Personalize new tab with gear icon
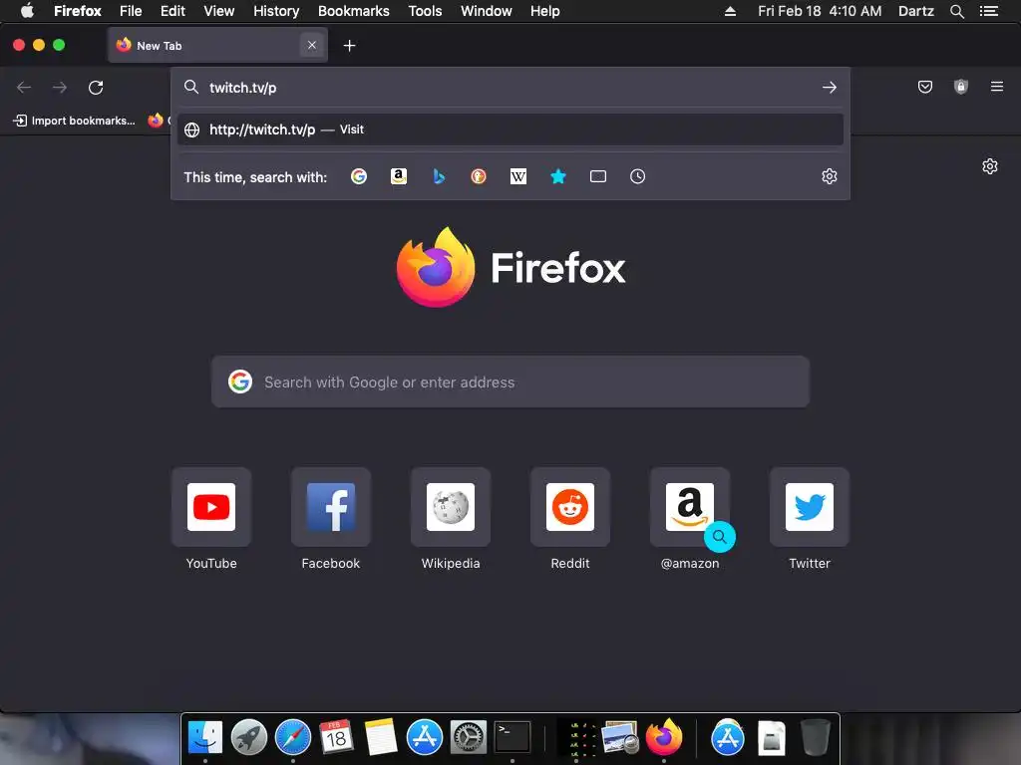Viewport: 1021px width, 765px height. [x=990, y=166]
